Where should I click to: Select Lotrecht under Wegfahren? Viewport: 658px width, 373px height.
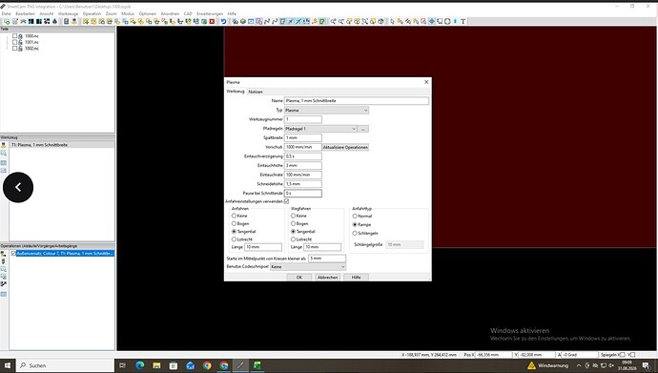coord(294,239)
